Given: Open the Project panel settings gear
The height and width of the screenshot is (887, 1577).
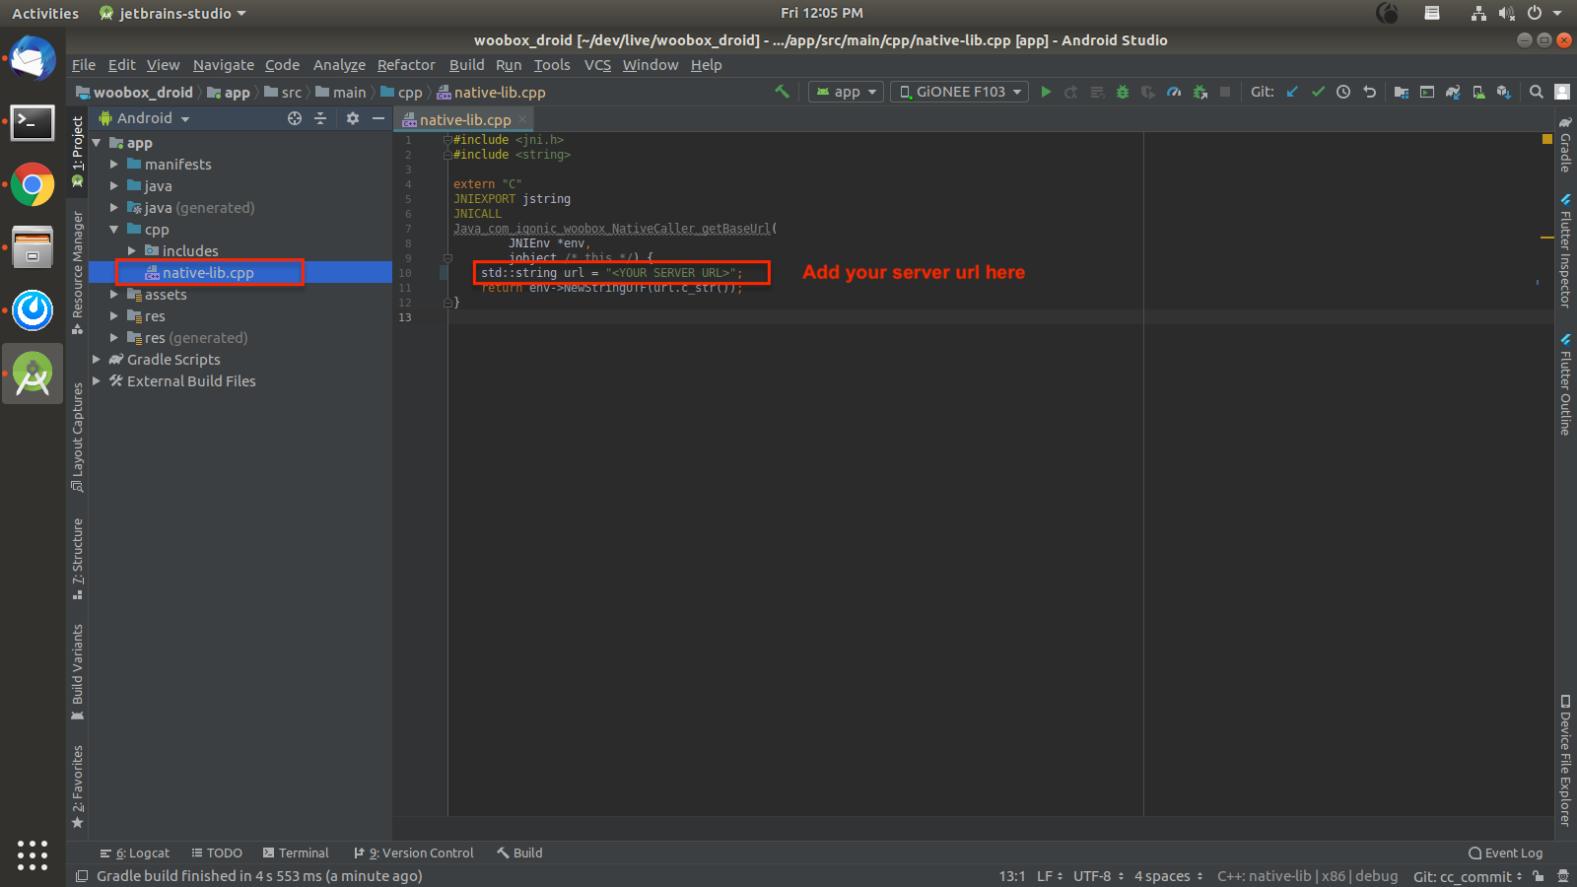Looking at the screenshot, I should point(353,118).
